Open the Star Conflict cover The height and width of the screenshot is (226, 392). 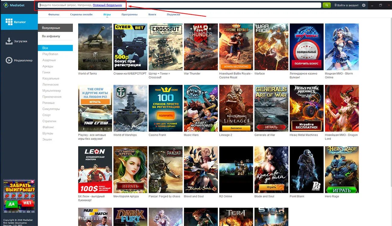click(271, 217)
